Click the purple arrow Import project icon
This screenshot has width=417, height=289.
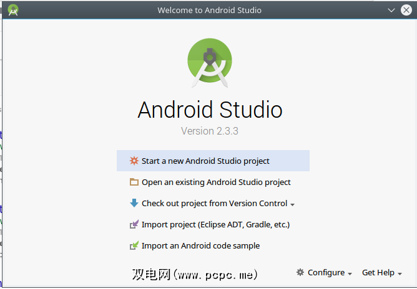134,224
